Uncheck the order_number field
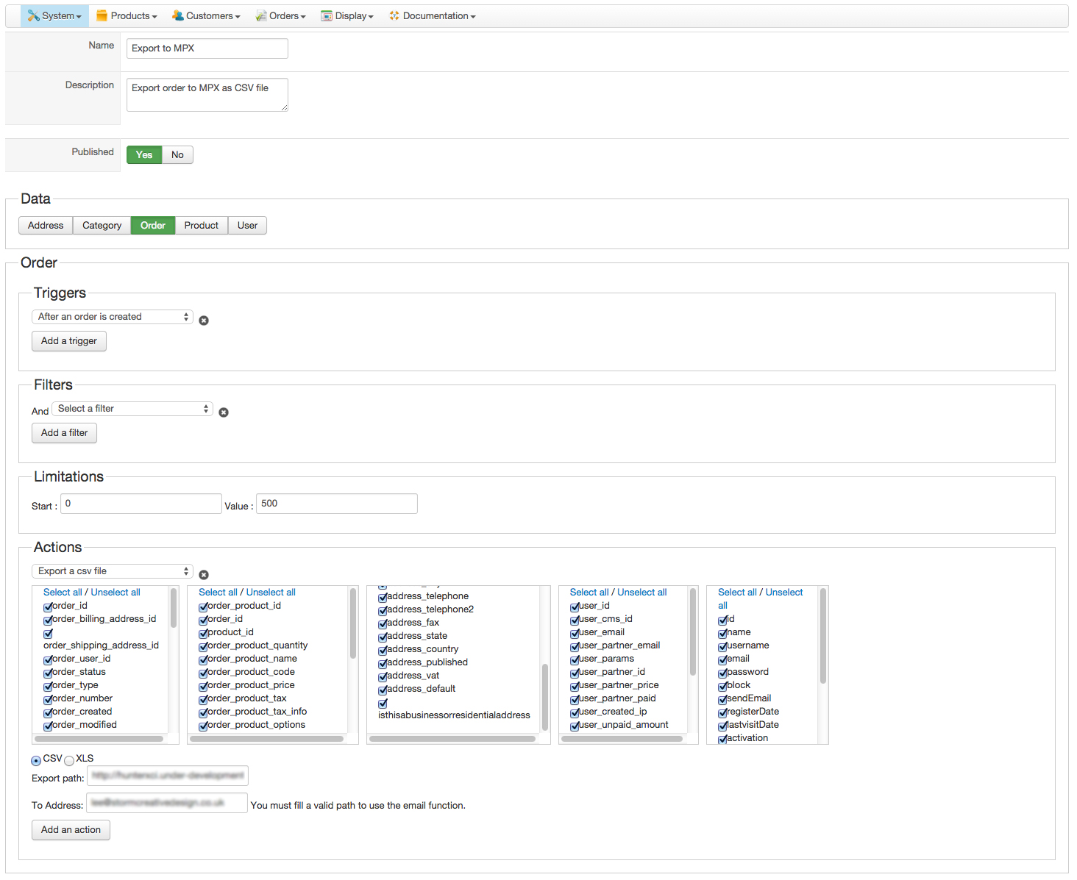The width and height of the screenshot is (1077, 880). click(48, 700)
